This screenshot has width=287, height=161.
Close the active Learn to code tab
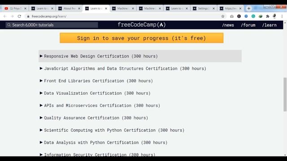106,8
